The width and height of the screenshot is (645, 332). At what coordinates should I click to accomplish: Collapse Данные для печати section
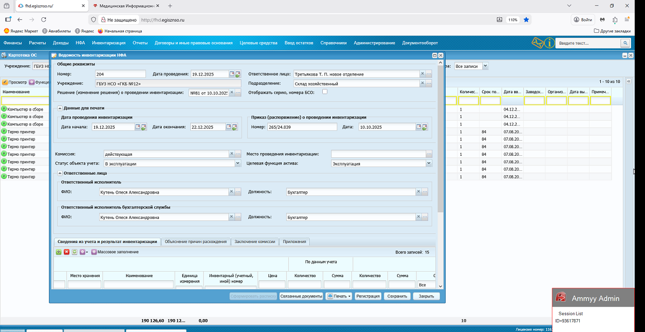coord(60,108)
